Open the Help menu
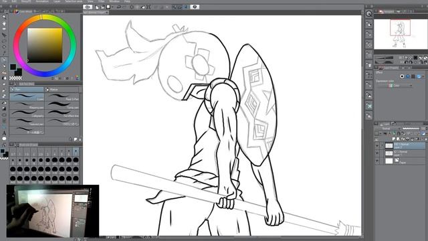 127,1
